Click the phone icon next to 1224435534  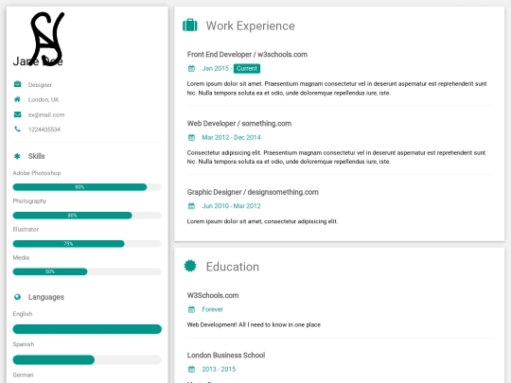click(x=17, y=130)
